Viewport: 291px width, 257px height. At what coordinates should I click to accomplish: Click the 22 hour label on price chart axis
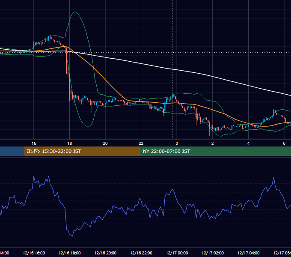coord(141,143)
